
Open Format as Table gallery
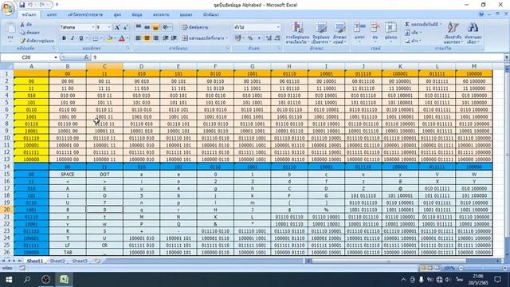321,33
